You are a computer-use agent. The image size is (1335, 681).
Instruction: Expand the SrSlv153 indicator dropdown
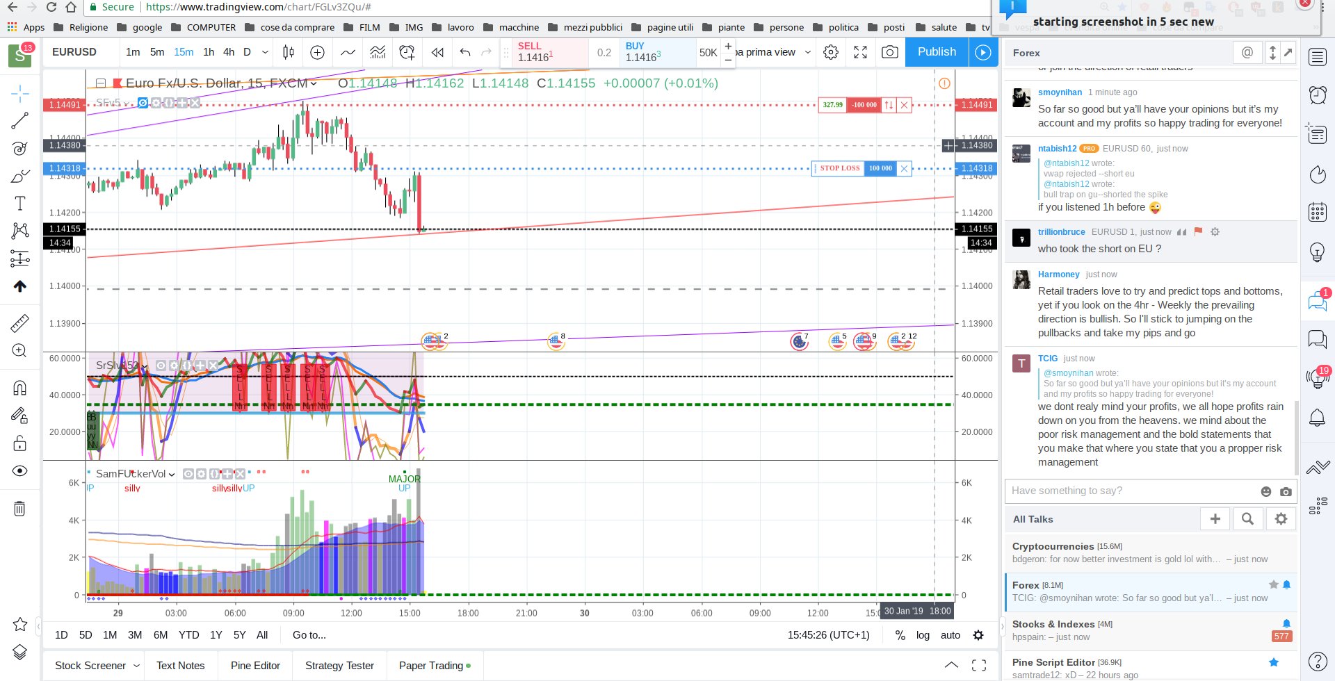pyautogui.click(x=145, y=366)
